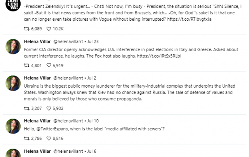Click @helenavillarrt handle on Jul 2 tweet

click(68, 78)
